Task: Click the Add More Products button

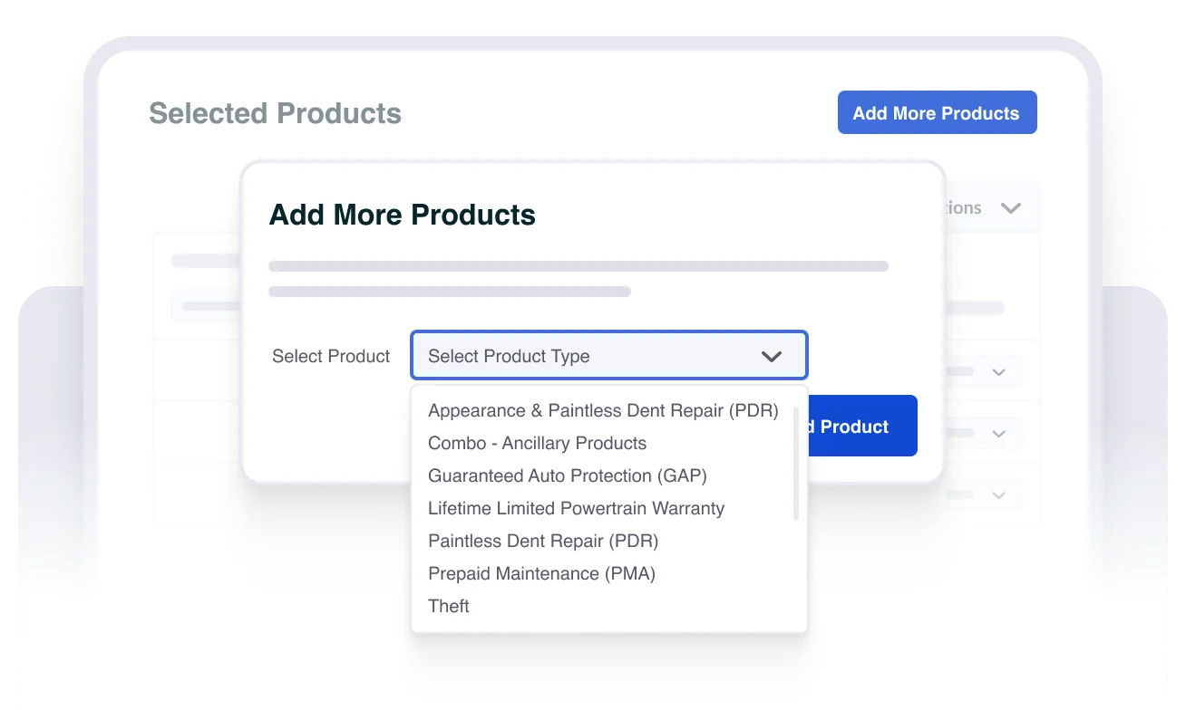Action: [937, 113]
